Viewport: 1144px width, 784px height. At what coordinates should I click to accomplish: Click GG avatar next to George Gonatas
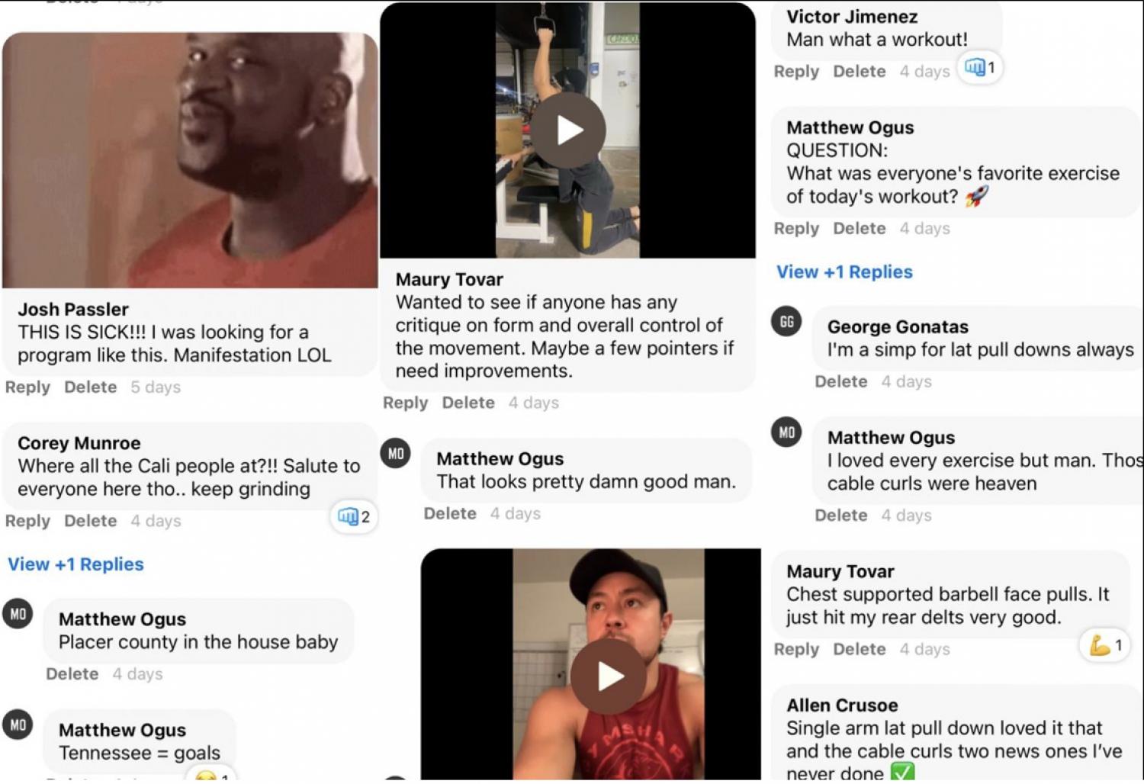(x=786, y=322)
